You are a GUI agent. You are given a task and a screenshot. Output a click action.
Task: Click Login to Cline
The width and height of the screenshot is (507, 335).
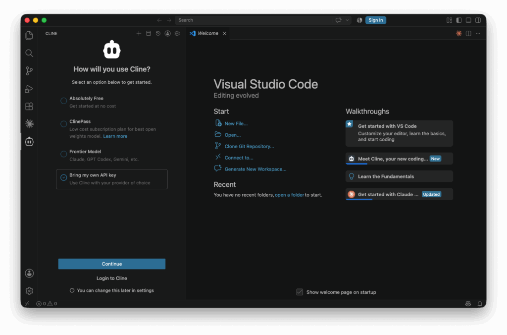coord(112,278)
